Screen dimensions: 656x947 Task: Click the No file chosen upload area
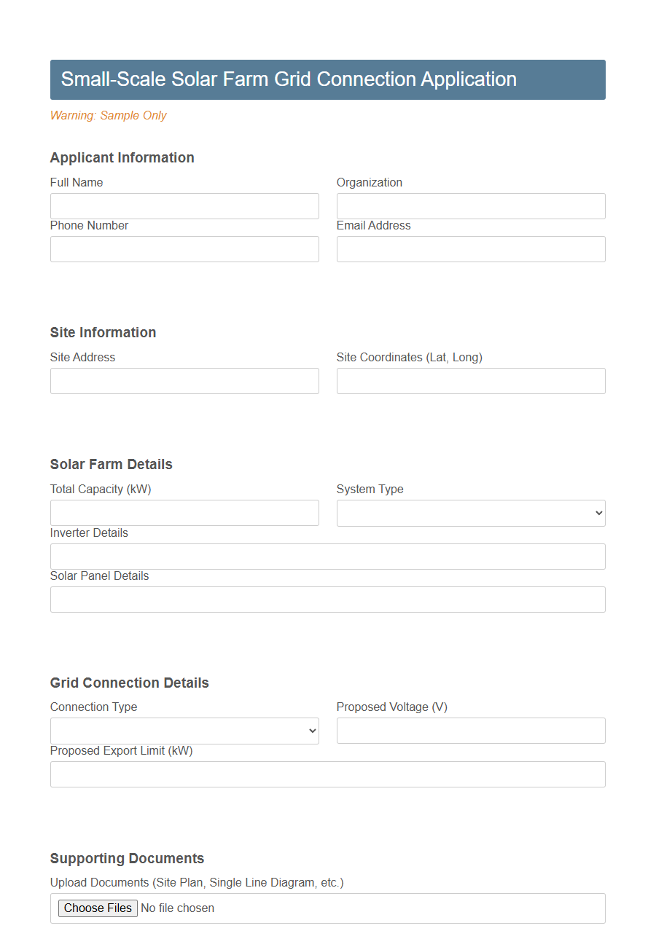click(177, 908)
